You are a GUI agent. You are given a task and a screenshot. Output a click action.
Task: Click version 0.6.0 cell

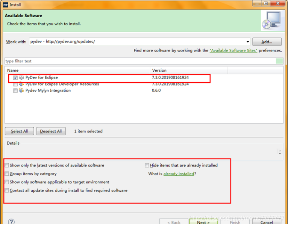click(156, 91)
